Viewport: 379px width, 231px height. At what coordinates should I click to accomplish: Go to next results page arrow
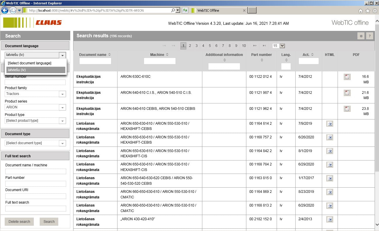(255, 46)
